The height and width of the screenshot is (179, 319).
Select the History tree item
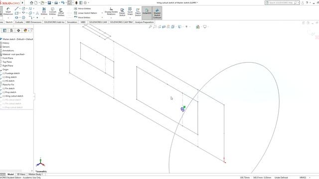tap(5, 43)
